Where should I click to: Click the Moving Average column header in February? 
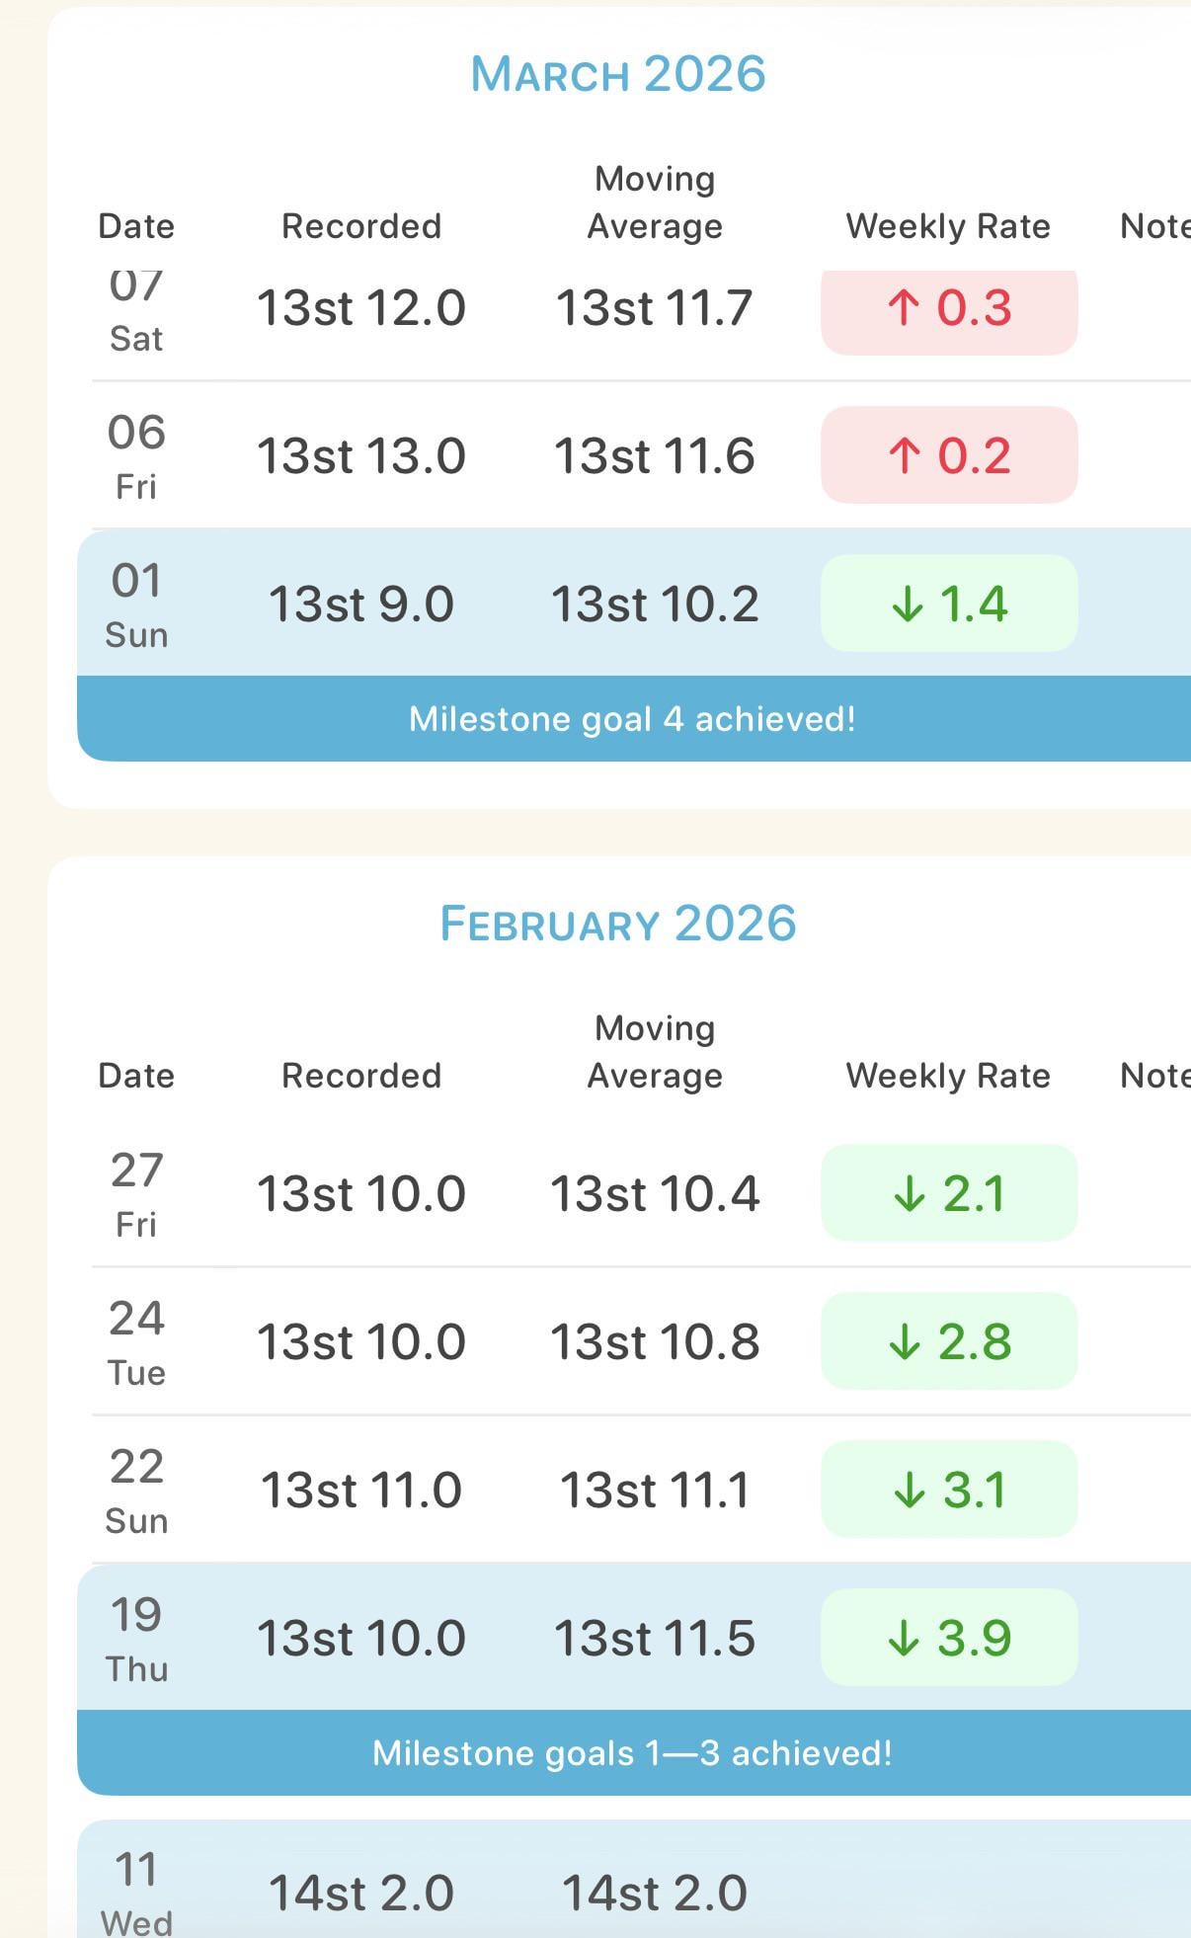tap(655, 1052)
